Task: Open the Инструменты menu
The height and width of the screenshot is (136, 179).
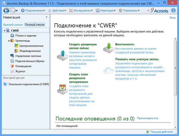Action: pyautogui.click(x=81, y=10)
